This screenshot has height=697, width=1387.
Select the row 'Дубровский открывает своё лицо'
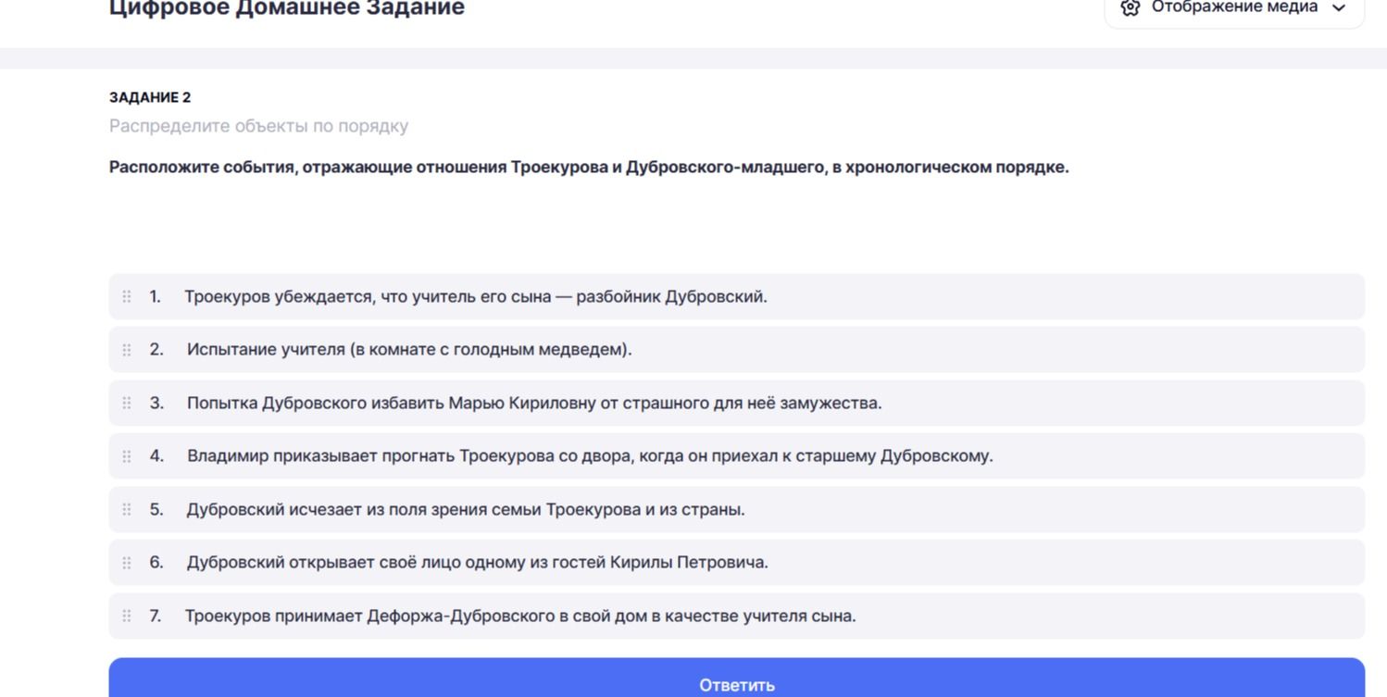pyautogui.click(x=737, y=563)
